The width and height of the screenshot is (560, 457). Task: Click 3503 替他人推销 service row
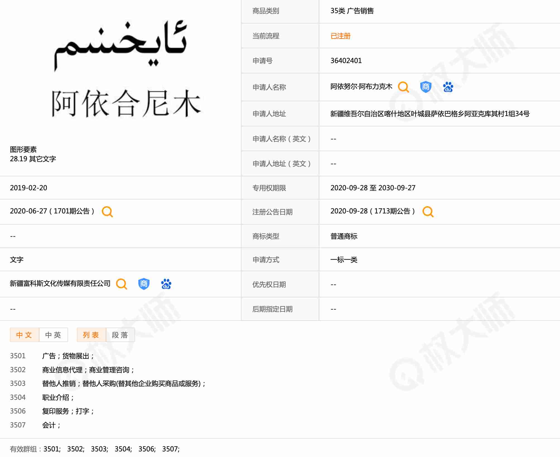coord(124,384)
